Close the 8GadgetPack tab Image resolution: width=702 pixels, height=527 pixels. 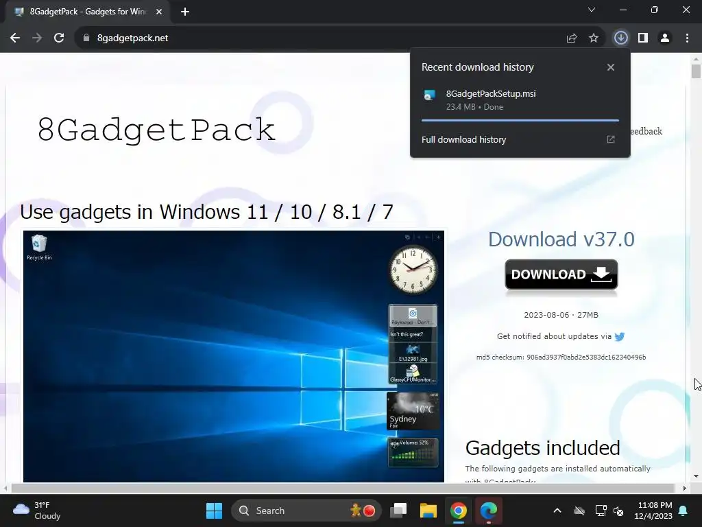tap(159, 12)
